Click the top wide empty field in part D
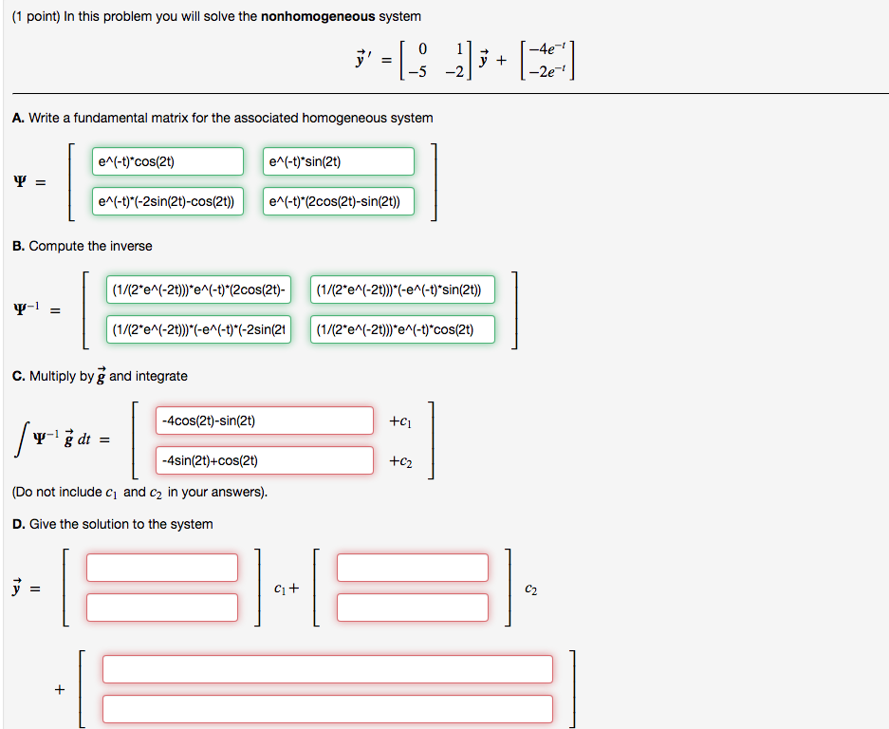This screenshot has height=729, width=889. 327,668
